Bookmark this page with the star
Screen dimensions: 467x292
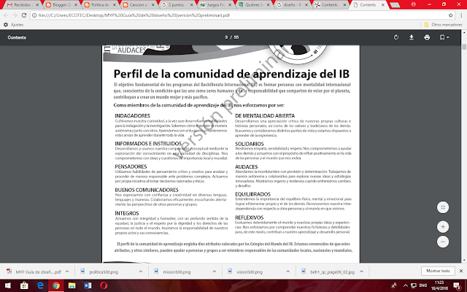[x=451, y=15]
